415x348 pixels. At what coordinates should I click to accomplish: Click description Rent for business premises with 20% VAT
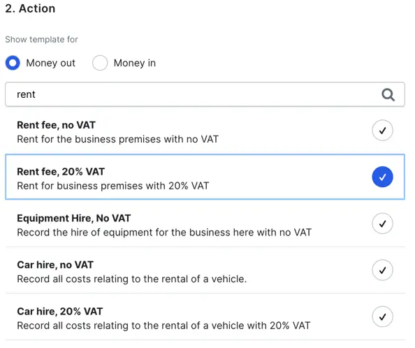(113, 186)
